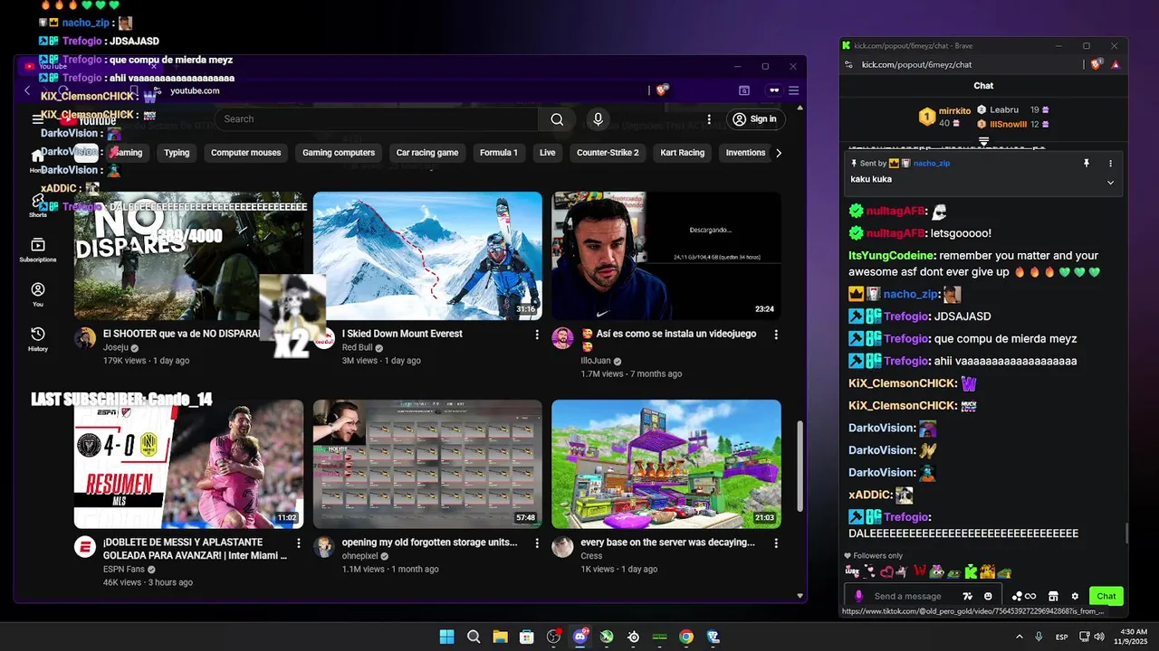Open the Brave hamburger menu in the YouTube window
The image size is (1159, 651).
793,90
